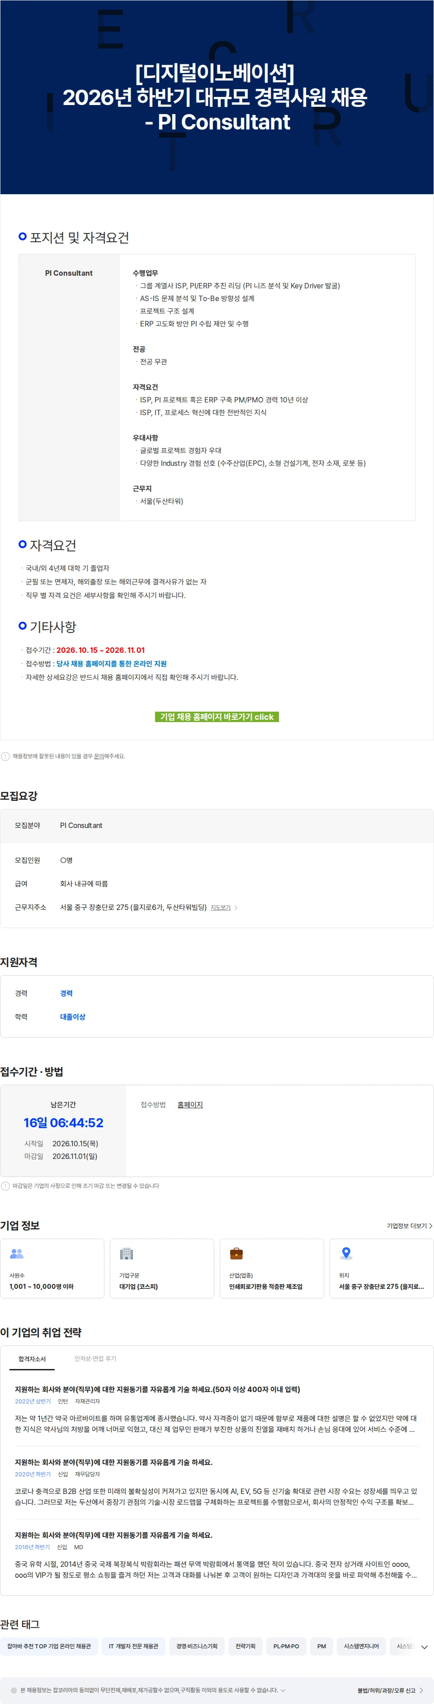Click the company location card address text

tap(381, 1287)
